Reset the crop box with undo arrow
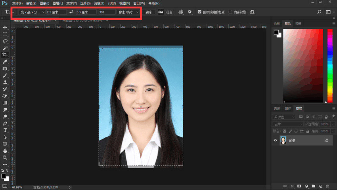 click(x=252, y=12)
